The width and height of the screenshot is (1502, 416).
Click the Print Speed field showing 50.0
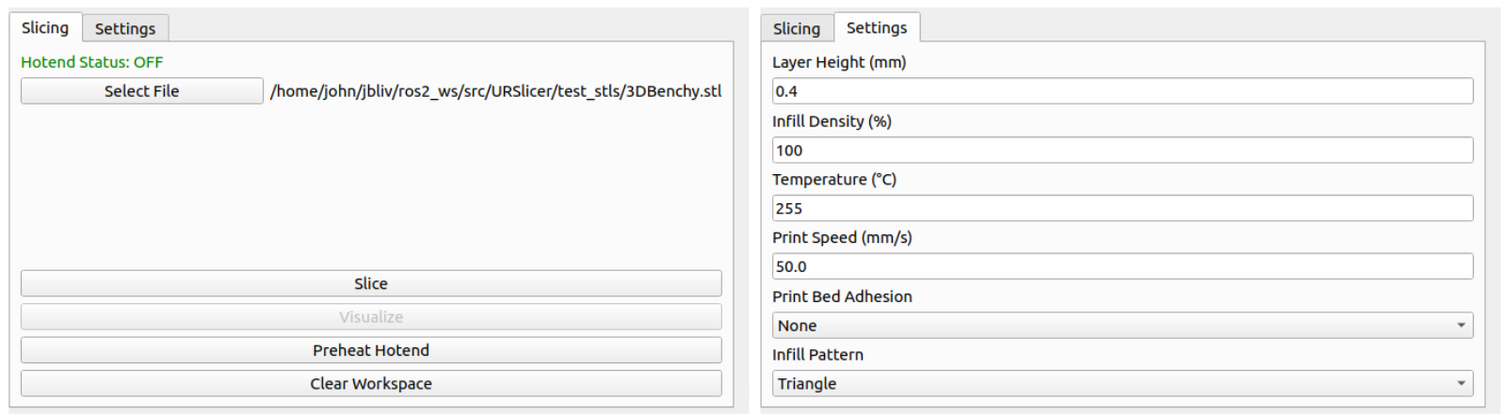(x=1122, y=266)
